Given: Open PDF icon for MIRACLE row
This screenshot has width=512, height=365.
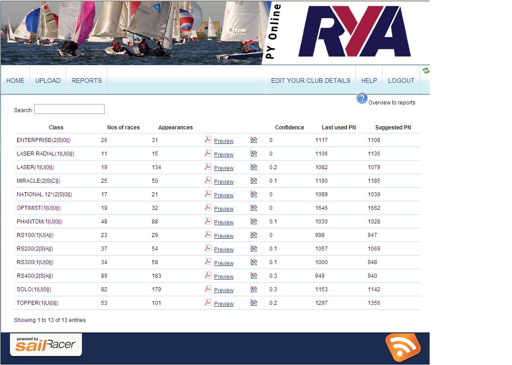Looking at the screenshot, I should (208, 180).
